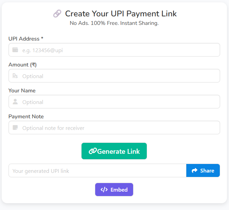Viewport: 229px width, 210px height.
Task: Click the code brackets icon on Embed button
Action: (x=104, y=190)
